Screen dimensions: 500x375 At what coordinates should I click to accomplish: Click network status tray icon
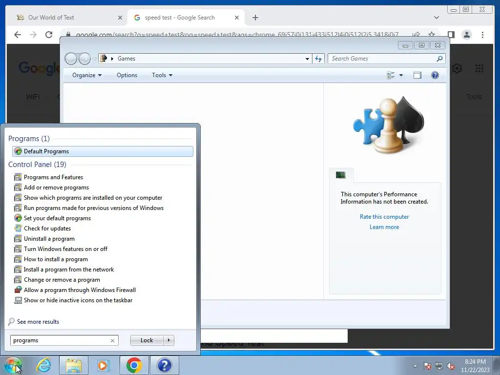(x=439, y=366)
